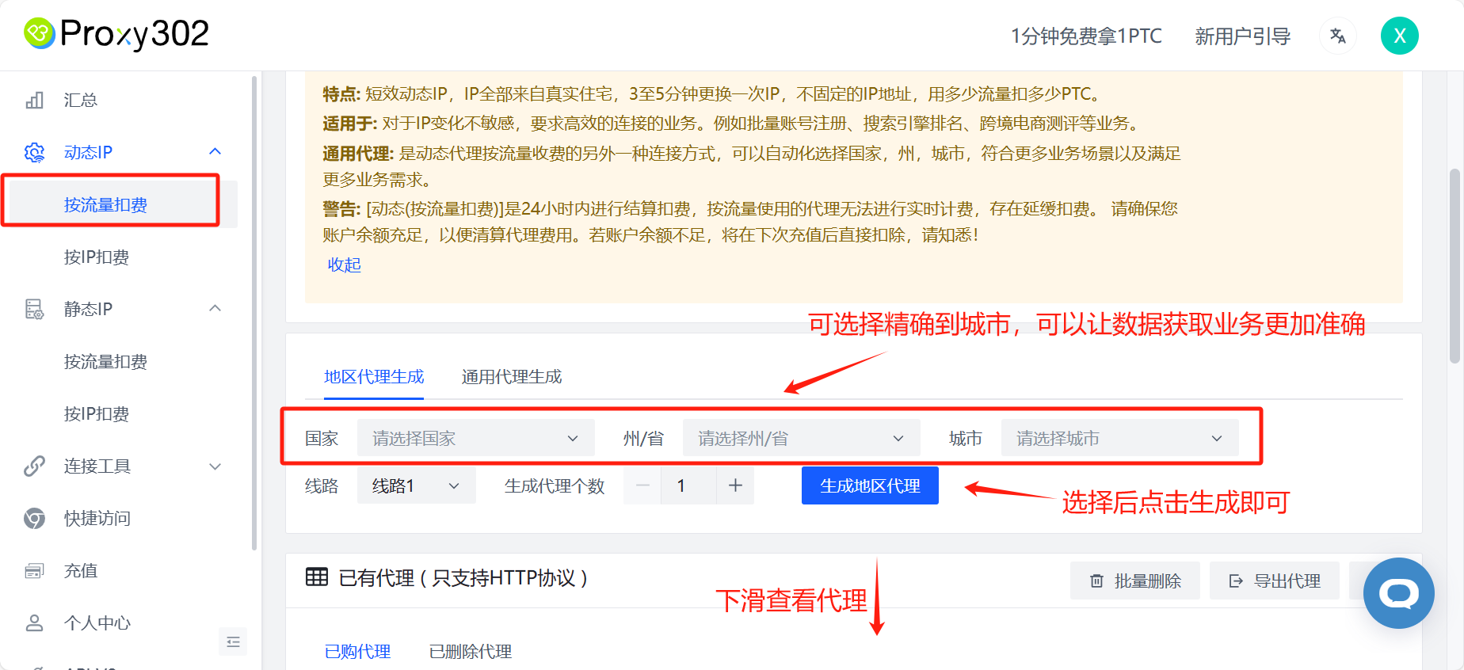
Task: Select 按IP扣费 under 静态IP
Action: [x=97, y=413]
